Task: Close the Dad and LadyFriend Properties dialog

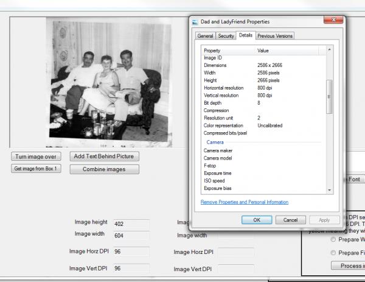Action: [x=333, y=20]
